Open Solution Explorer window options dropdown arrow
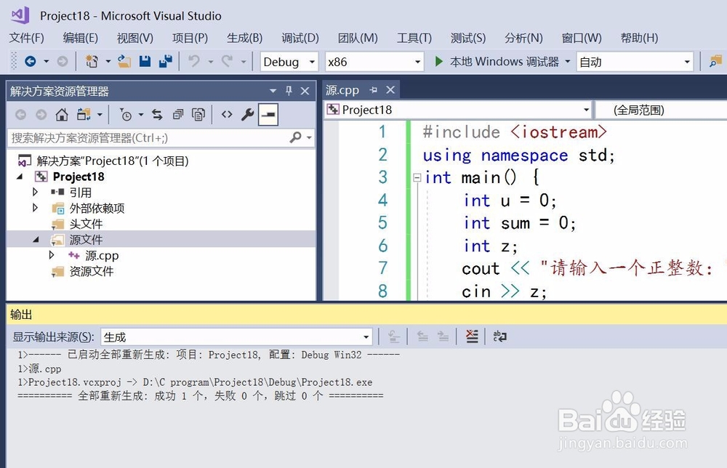Viewport: 727px width, 468px height. 273,91
